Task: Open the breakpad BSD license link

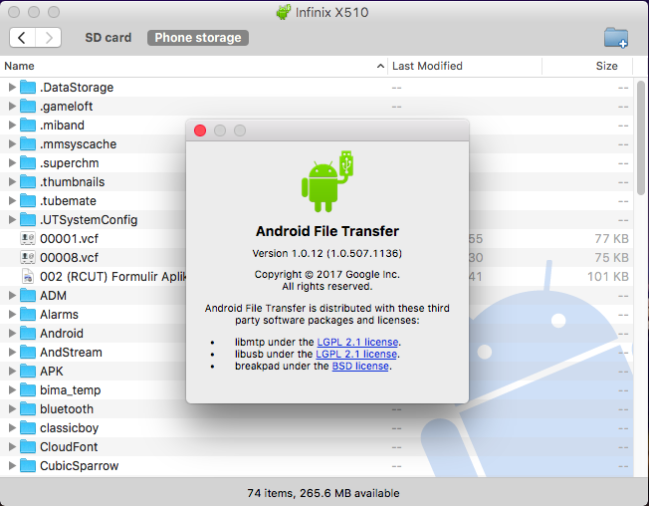Action: coord(360,366)
